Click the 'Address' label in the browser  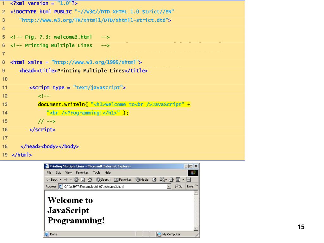pos(51,186)
